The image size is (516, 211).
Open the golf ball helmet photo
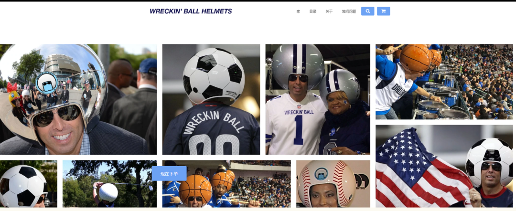(x=109, y=184)
